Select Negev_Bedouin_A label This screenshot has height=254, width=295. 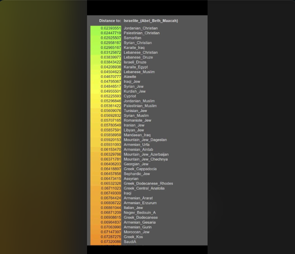(x=140, y=213)
